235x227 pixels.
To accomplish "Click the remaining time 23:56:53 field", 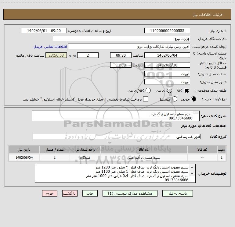I will click(x=56, y=55).
